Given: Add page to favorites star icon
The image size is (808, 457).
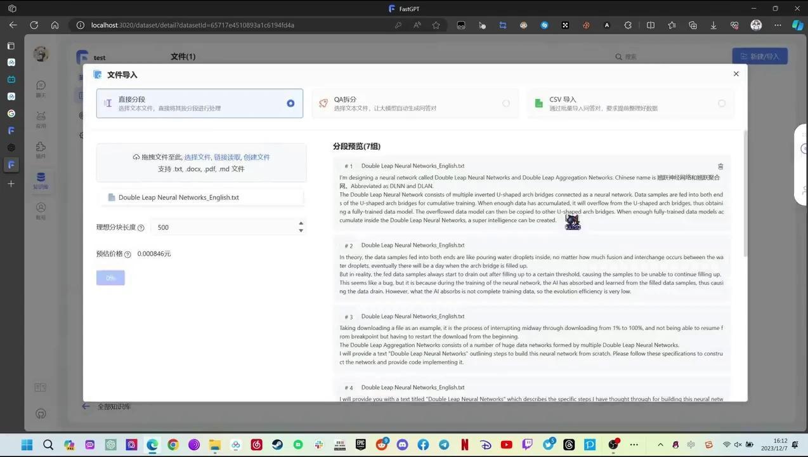Looking at the screenshot, I should coord(436,25).
